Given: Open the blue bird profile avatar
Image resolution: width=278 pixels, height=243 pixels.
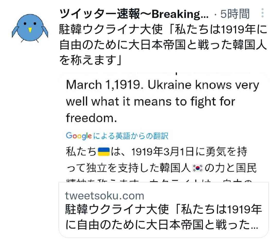Looking at the screenshot, I should click(x=30, y=28).
